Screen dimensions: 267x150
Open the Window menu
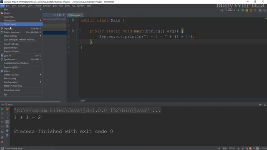(81, 6)
